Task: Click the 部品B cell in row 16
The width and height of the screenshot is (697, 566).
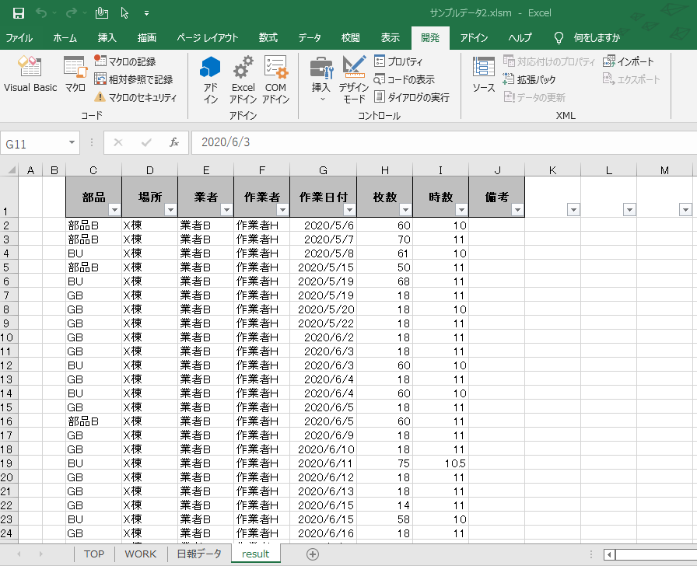Action: (94, 421)
